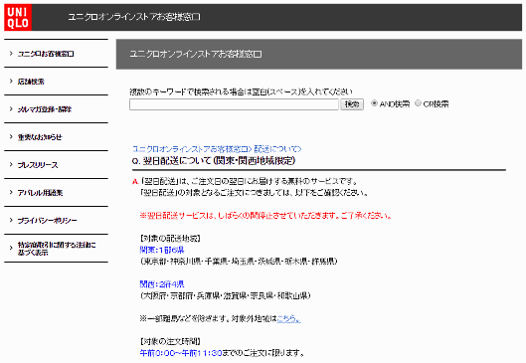Click the 午前0:00~午前11:30 text
This screenshot has width=526, height=363.
pos(181,353)
